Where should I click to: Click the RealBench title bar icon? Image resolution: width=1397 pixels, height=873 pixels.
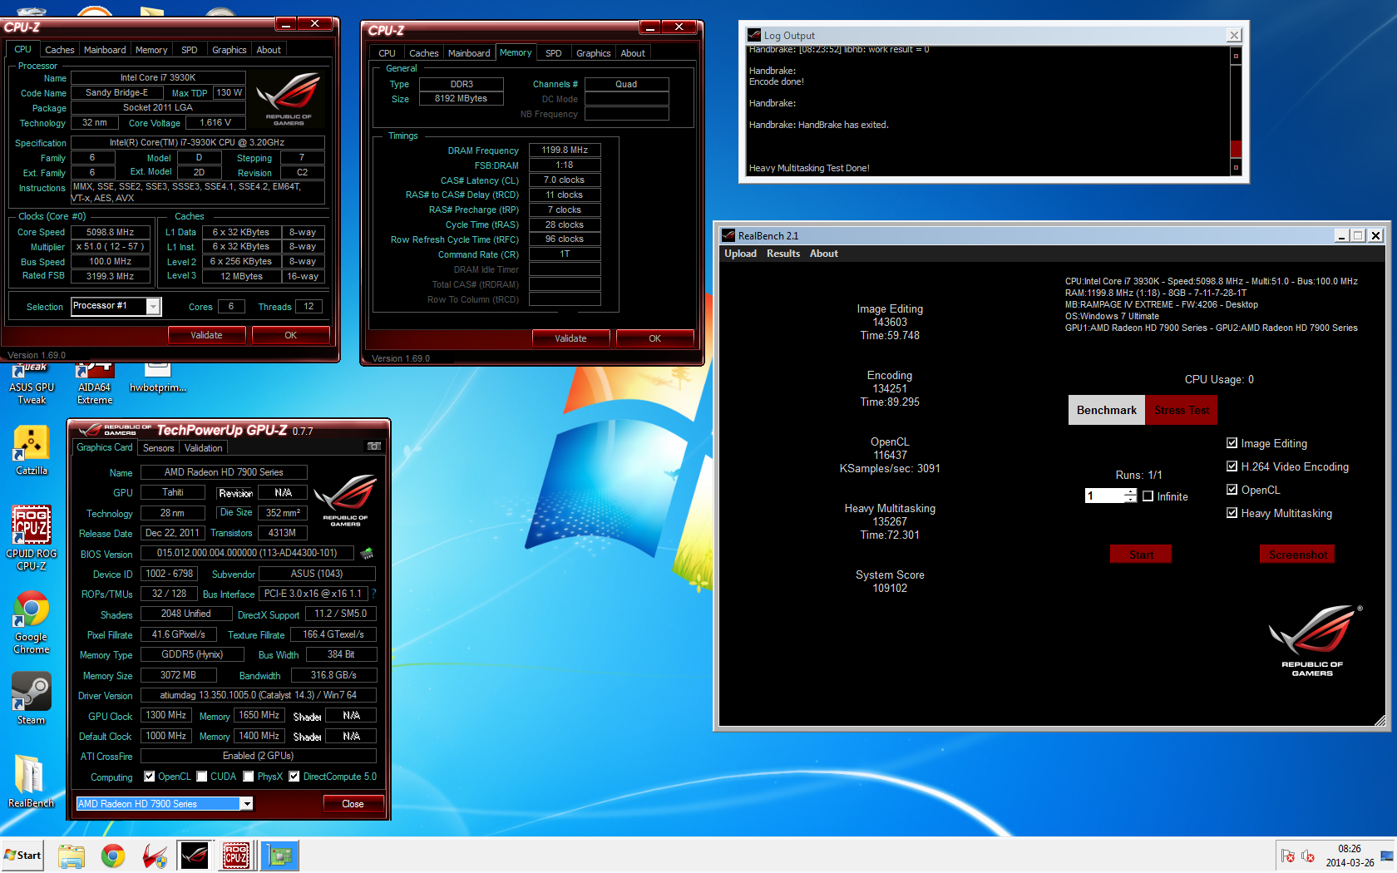click(728, 235)
